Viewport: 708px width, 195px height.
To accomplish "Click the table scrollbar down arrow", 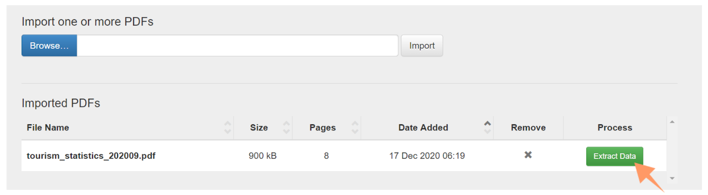I will pyautogui.click(x=672, y=178).
